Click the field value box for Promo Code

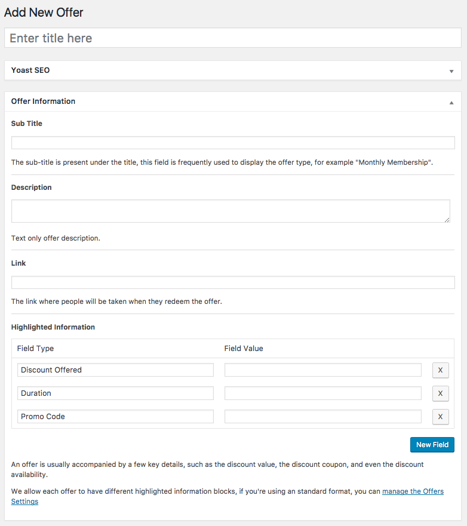click(x=322, y=417)
